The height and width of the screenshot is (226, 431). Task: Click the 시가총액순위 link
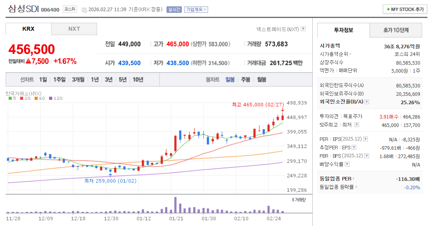click(x=334, y=54)
